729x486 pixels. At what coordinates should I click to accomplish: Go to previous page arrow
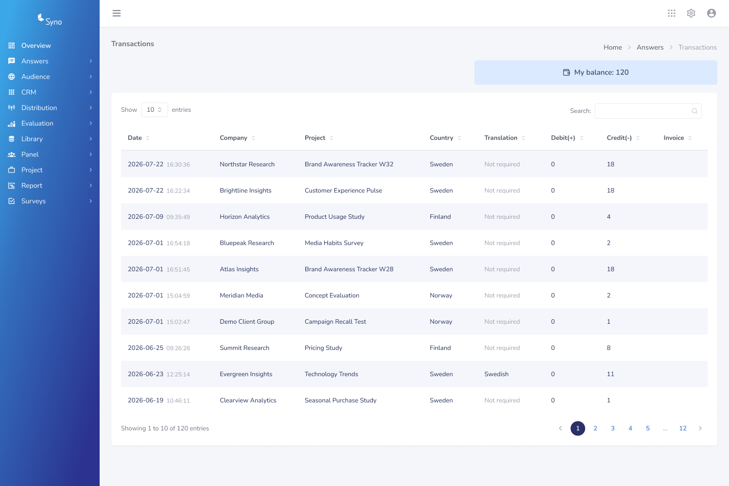point(560,428)
